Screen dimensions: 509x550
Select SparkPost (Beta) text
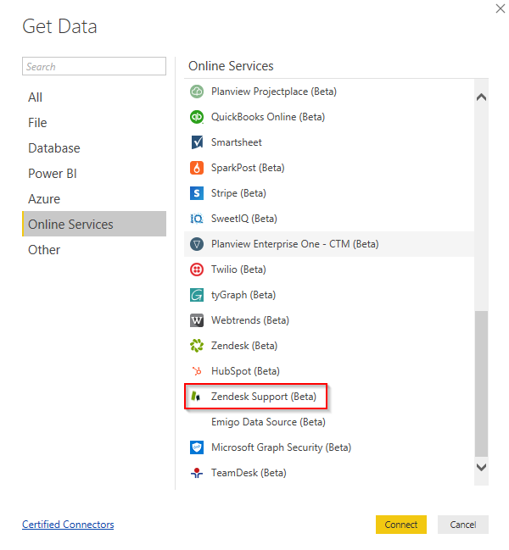(248, 168)
